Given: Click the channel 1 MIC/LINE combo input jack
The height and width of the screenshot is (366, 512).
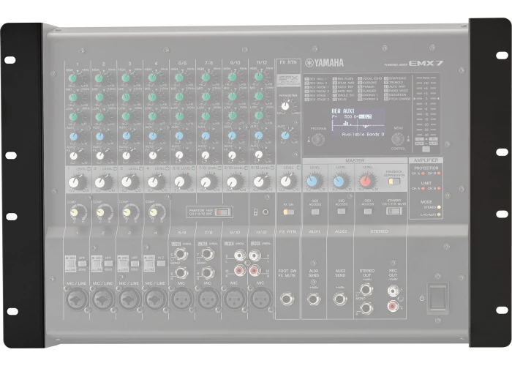Looking at the screenshot, I should [75, 299].
